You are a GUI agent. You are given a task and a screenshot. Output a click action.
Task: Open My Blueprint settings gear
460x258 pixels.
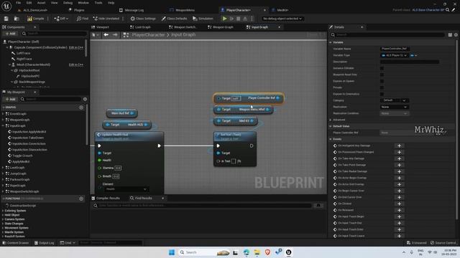click(85, 99)
